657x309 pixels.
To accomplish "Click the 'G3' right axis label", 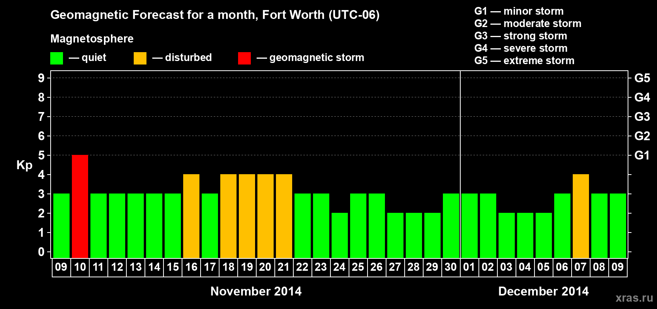I will point(642,117).
